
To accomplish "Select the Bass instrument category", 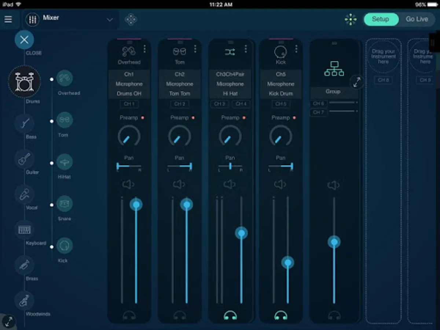I will [24, 123].
